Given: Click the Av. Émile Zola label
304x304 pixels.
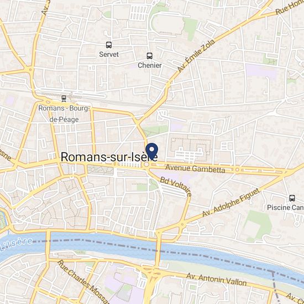Looking at the screenshot, I should pos(196,56).
